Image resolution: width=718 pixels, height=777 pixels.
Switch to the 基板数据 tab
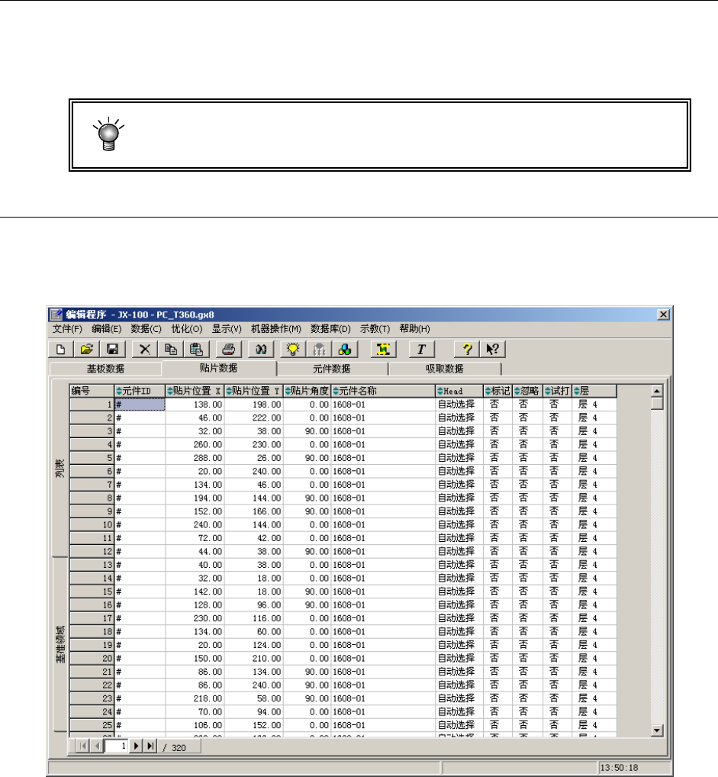tap(105, 369)
